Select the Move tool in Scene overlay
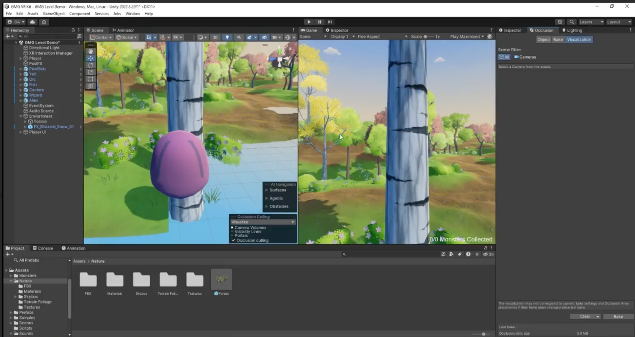Viewport: 635px width, 337px height. (91, 58)
